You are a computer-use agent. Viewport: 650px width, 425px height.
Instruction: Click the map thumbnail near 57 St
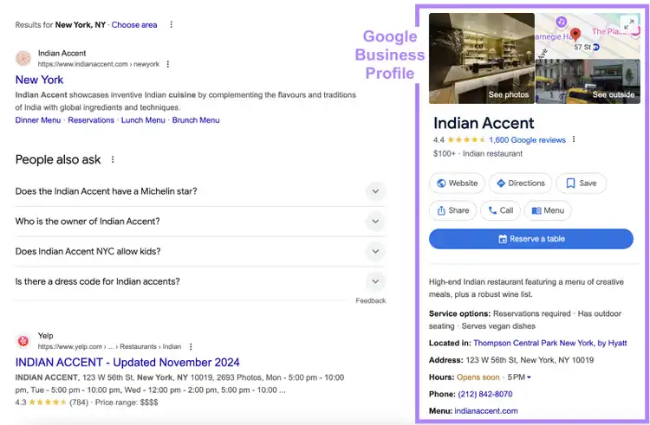point(588,35)
